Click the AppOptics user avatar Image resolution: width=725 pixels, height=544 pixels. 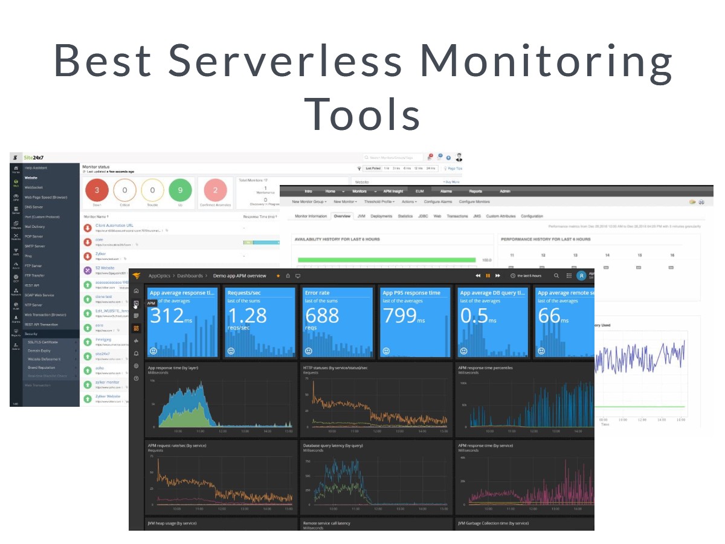582,276
